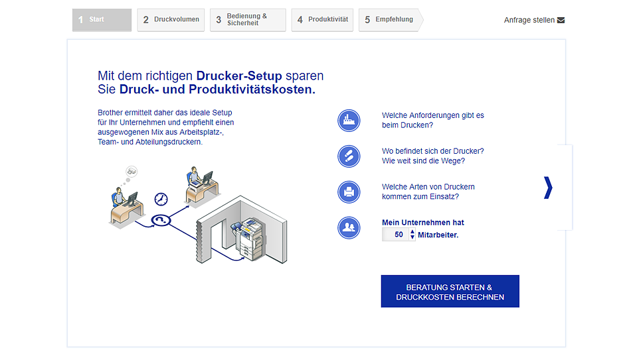Select the Start step tab
631x354 pixels.
coord(102,20)
